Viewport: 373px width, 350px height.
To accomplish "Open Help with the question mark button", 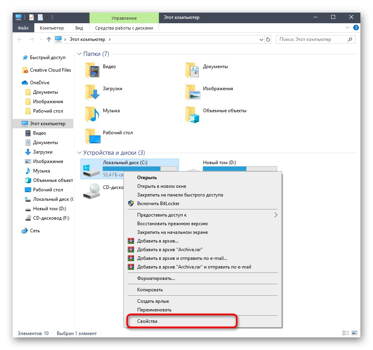I will coord(356,28).
